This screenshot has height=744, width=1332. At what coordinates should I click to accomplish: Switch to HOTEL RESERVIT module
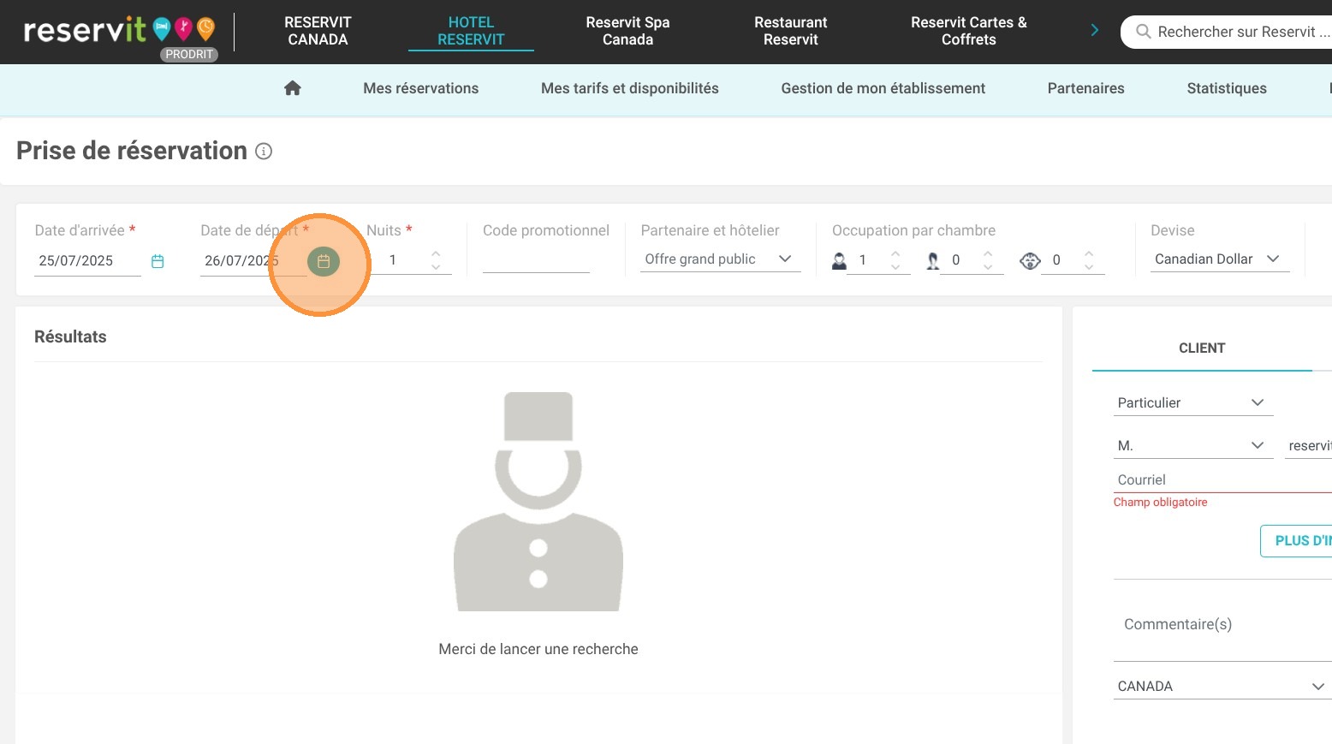click(471, 31)
